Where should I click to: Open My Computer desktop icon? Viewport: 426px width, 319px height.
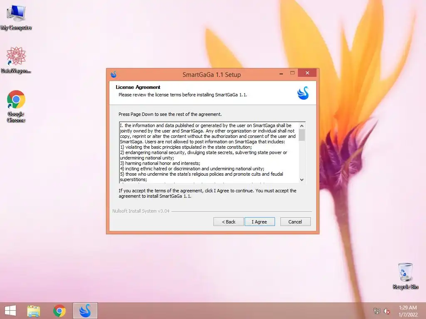[x=16, y=17]
